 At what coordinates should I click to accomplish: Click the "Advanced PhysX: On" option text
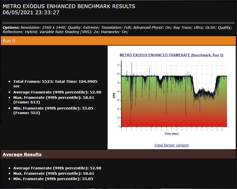[x=153, y=28]
